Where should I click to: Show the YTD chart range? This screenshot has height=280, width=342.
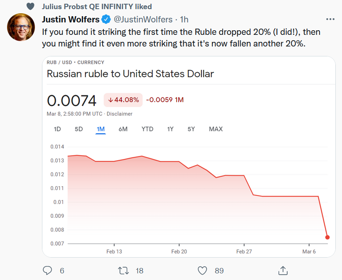coord(147,129)
